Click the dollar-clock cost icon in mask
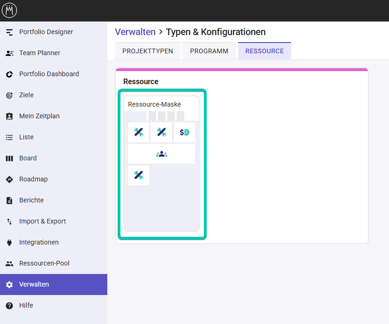 click(x=184, y=132)
